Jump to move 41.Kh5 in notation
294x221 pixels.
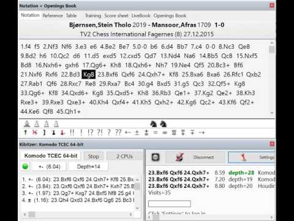141,103
